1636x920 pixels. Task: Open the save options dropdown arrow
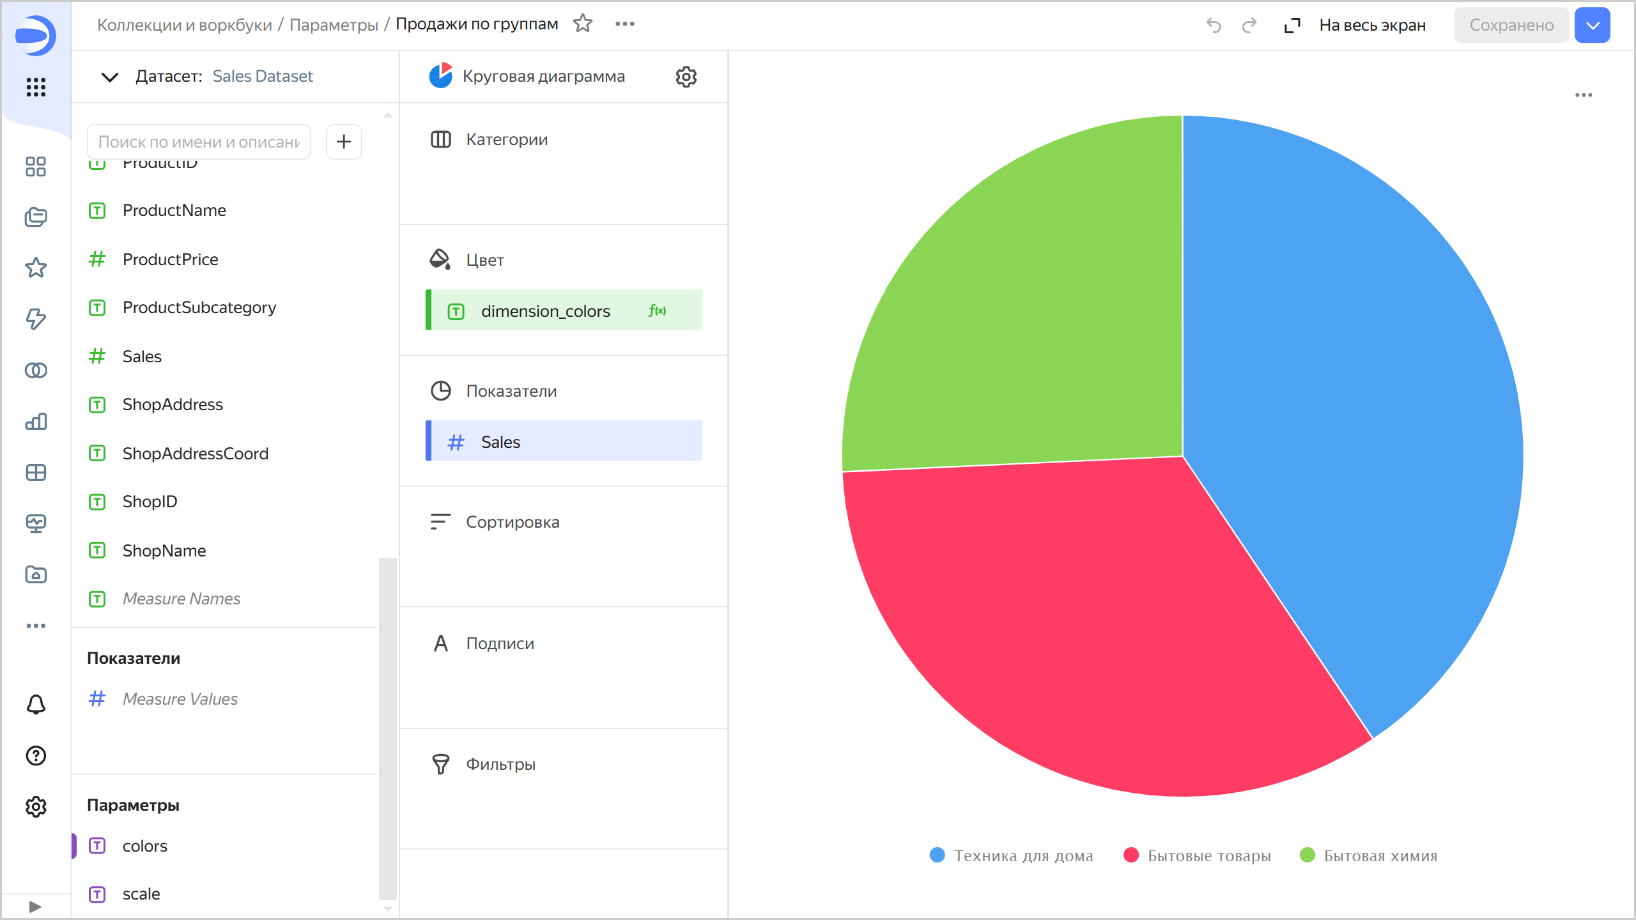pos(1593,26)
